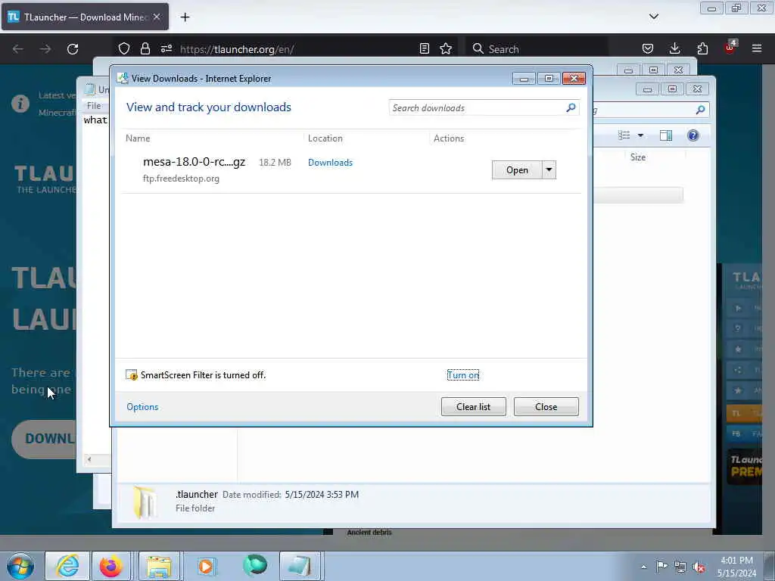The image size is (775, 581).
Task: Change view icon in Explorer window
Action: click(624, 135)
